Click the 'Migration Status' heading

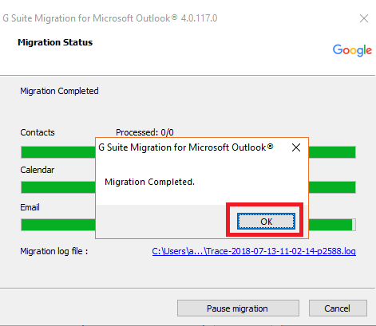[55, 42]
